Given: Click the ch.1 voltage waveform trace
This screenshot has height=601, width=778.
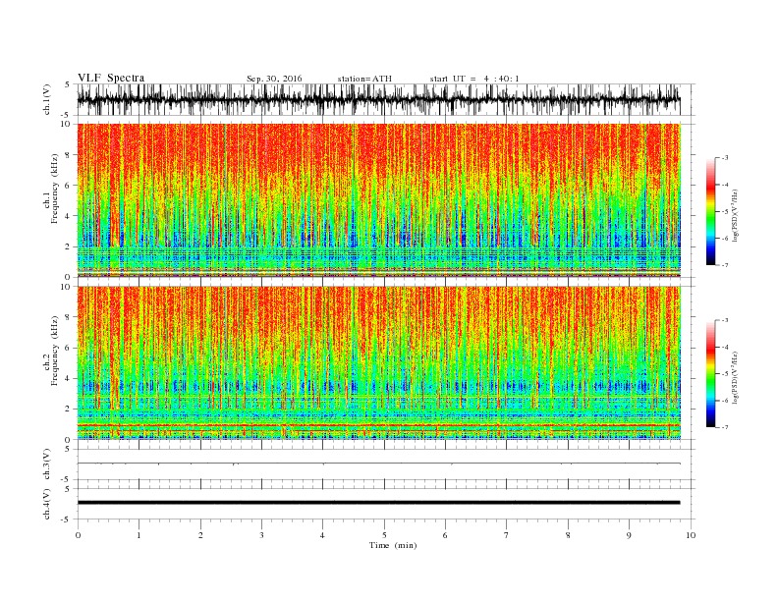Looking at the screenshot, I should [x=378, y=99].
